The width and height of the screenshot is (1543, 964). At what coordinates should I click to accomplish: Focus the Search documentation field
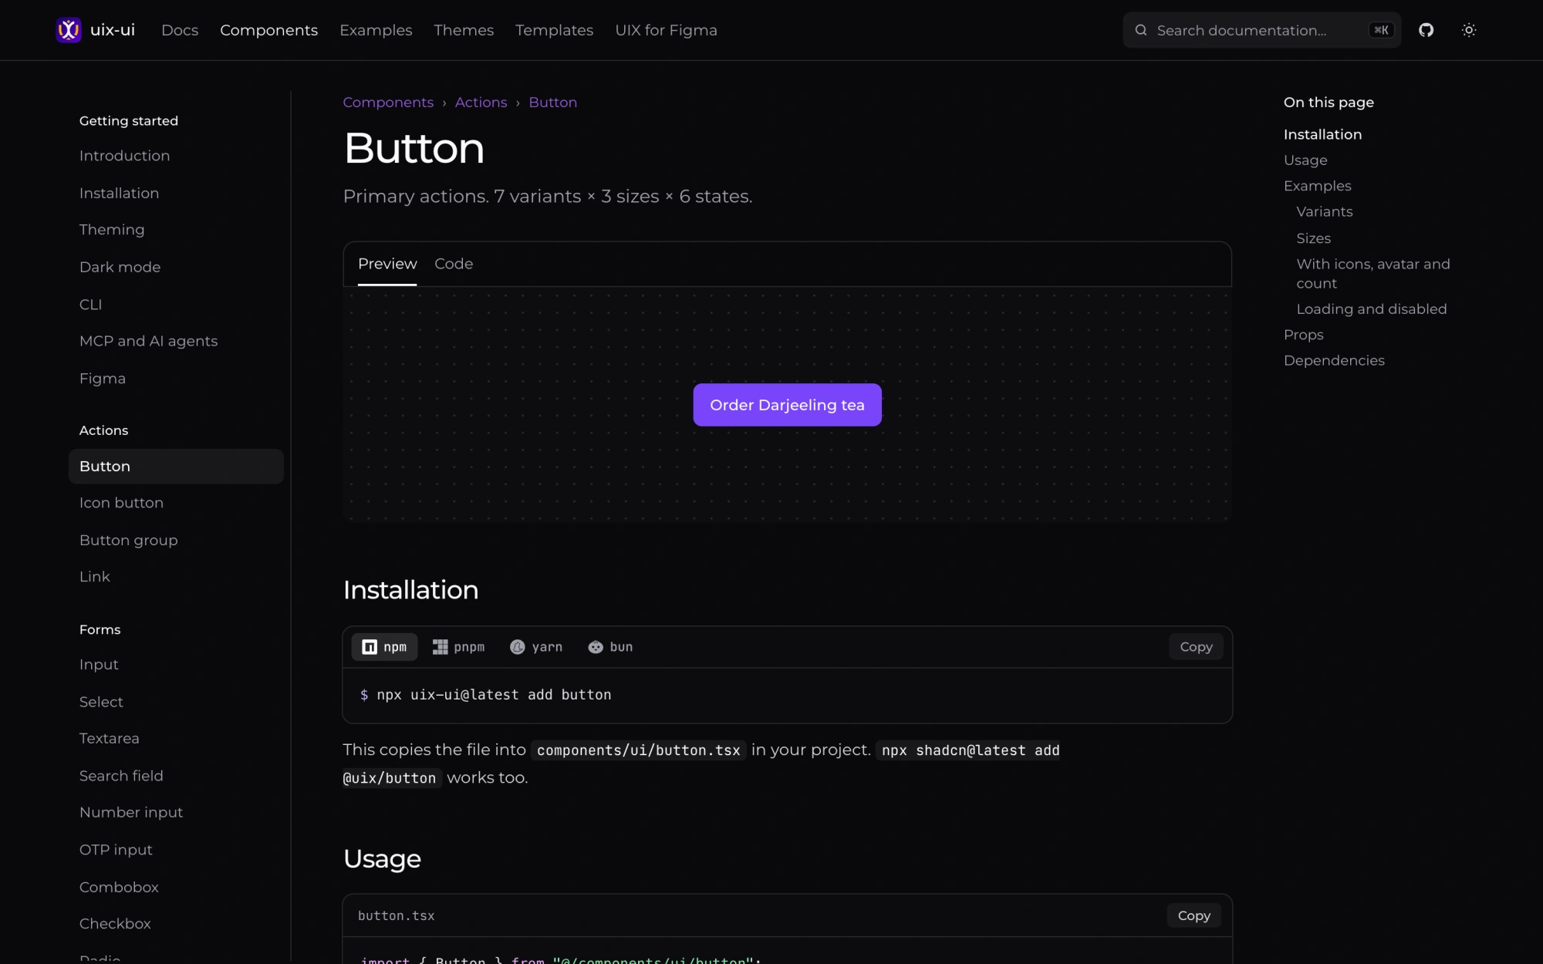[1261, 30]
